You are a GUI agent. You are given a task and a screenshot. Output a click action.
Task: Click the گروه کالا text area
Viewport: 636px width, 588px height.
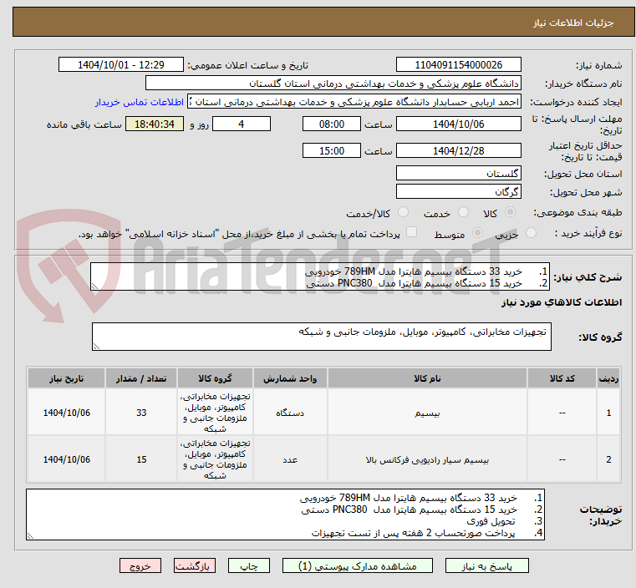point(321,337)
